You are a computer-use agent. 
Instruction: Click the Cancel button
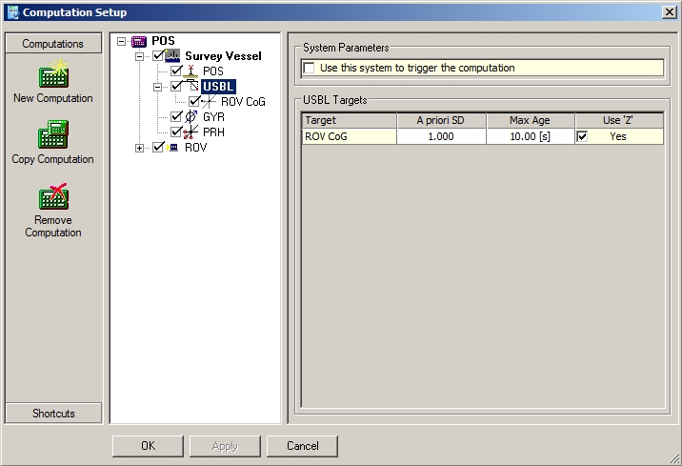[302, 446]
